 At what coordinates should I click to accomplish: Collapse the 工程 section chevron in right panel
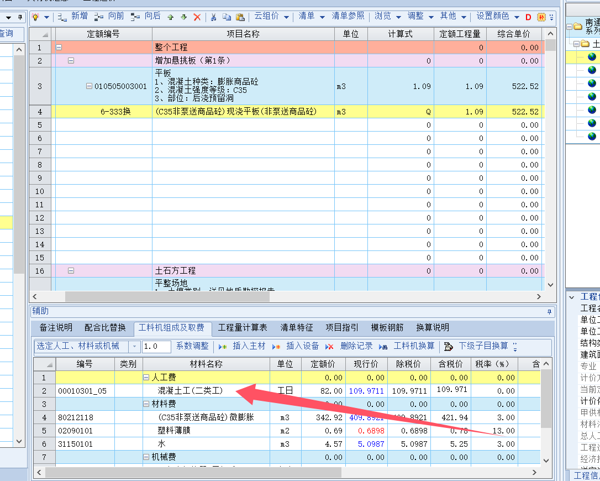tap(572, 297)
